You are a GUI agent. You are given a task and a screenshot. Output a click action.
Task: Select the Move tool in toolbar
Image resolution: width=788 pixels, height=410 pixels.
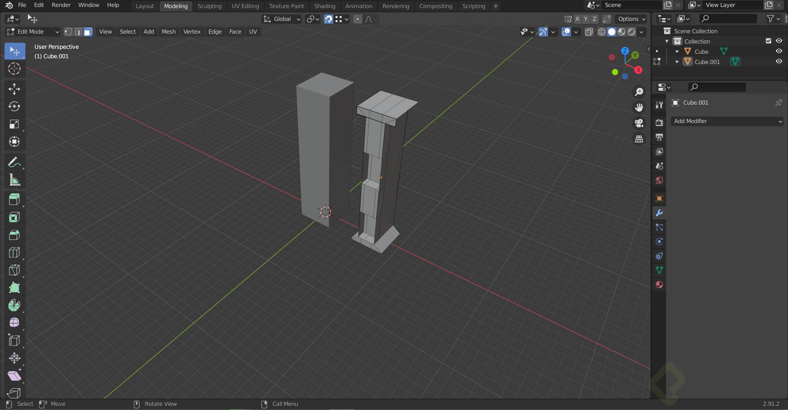click(x=14, y=89)
